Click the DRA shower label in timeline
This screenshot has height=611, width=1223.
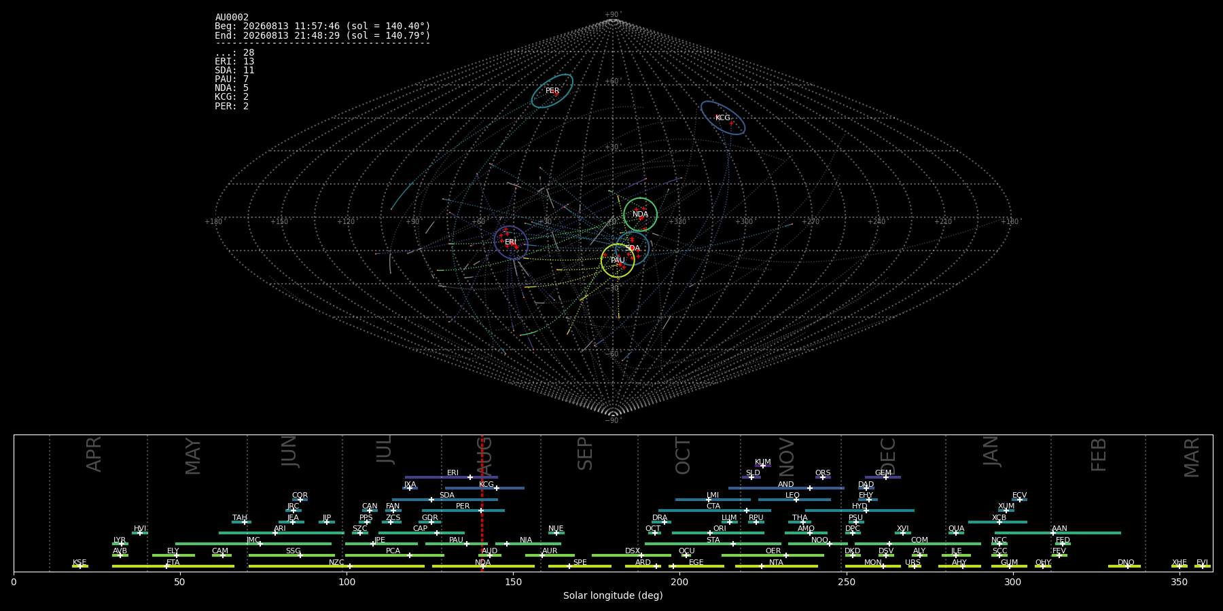coord(660,518)
